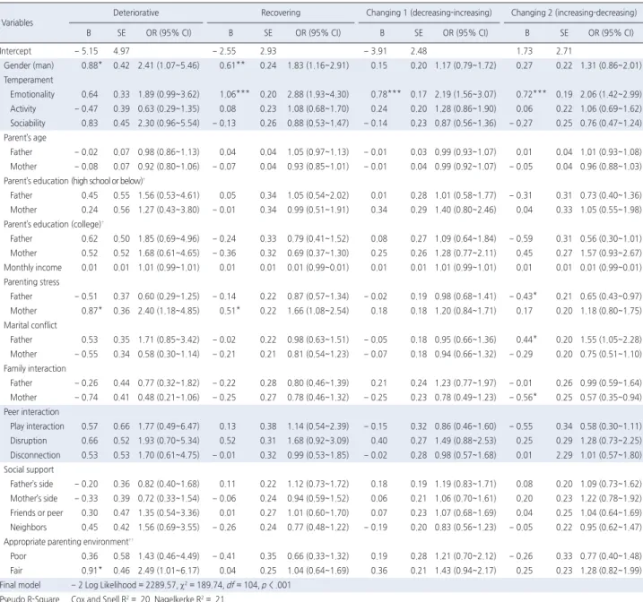Click the 'Mother's side' row label
Image resolution: width=643 pixels, height=602 pixels.
pyautogui.click(x=34, y=498)
